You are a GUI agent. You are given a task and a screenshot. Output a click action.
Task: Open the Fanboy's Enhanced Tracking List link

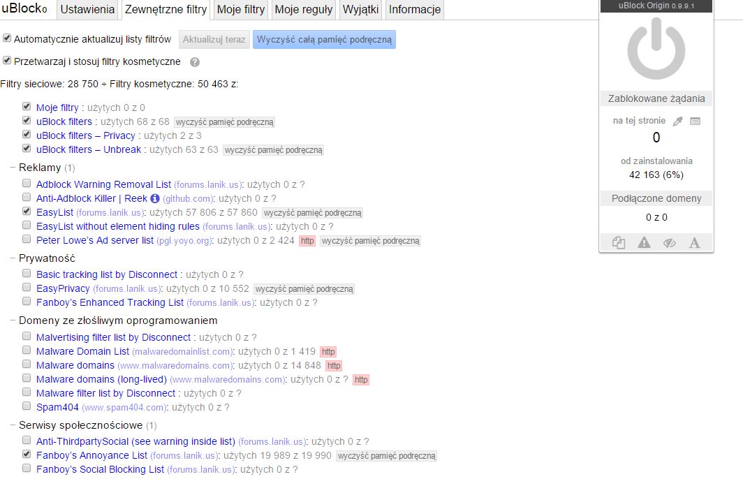(x=110, y=303)
